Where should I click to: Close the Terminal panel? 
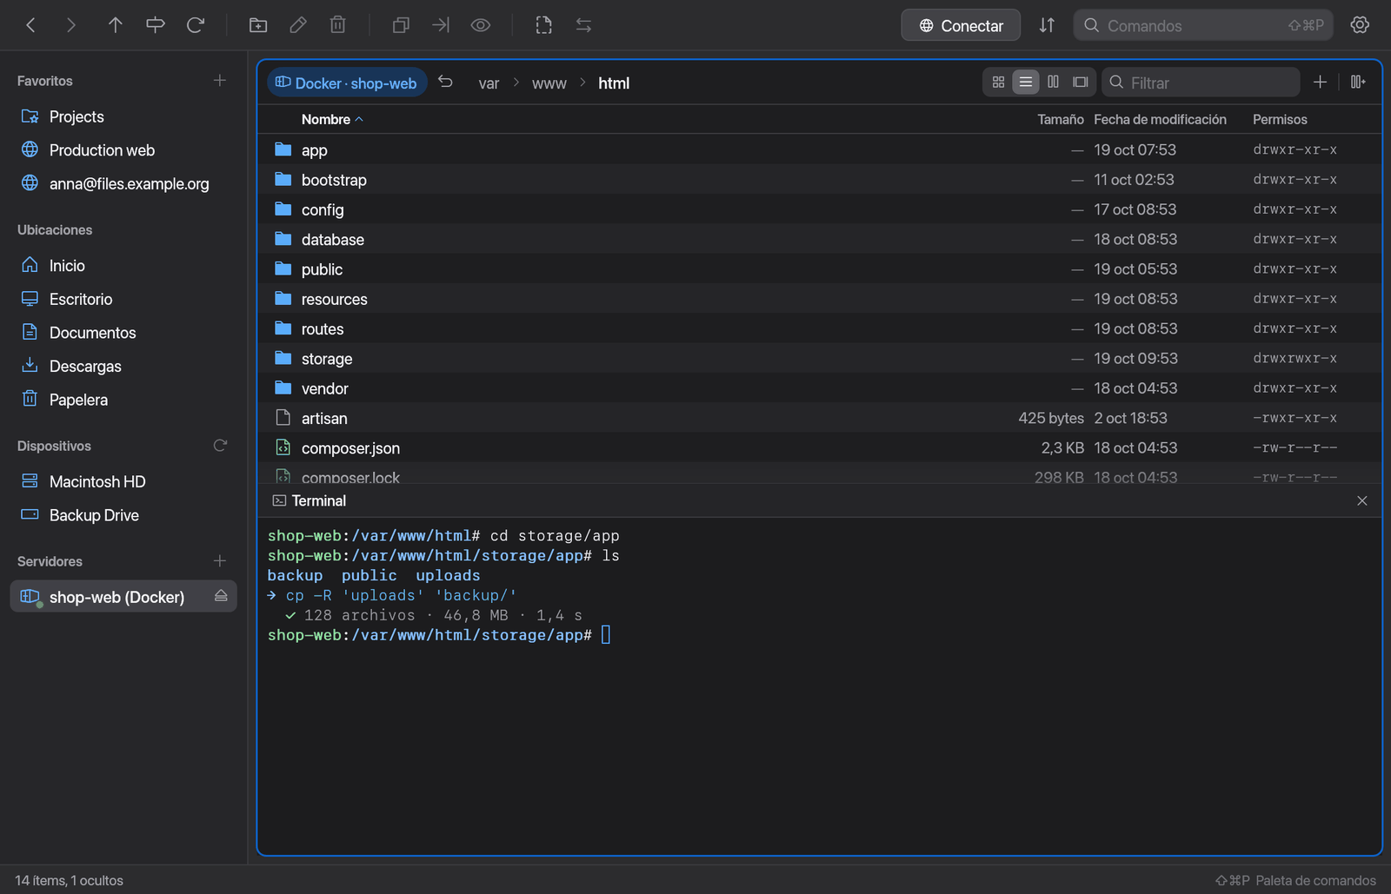tap(1362, 500)
